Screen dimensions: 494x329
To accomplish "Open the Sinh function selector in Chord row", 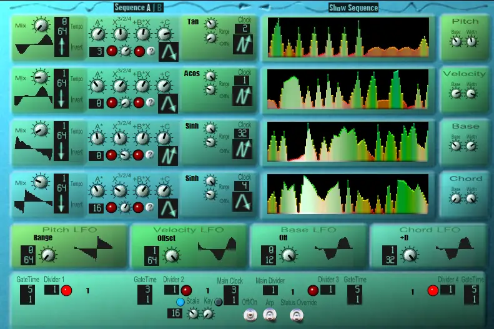I will coord(192,178).
